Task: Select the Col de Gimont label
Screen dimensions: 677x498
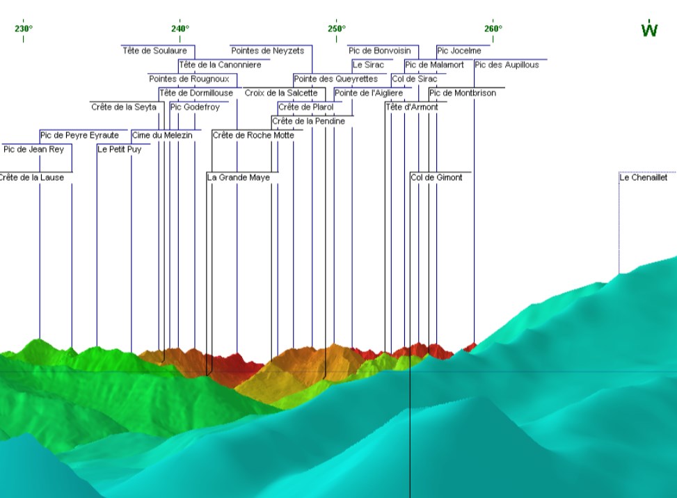Action: [x=436, y=177]
